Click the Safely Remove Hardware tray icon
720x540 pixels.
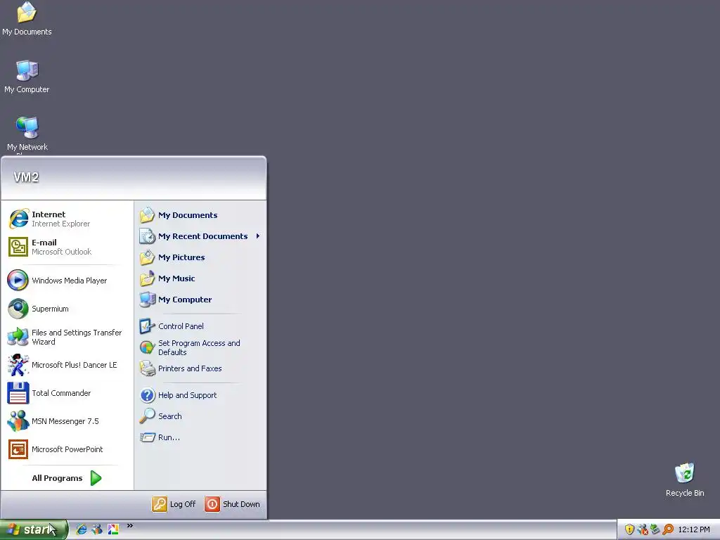pos(655,529)
